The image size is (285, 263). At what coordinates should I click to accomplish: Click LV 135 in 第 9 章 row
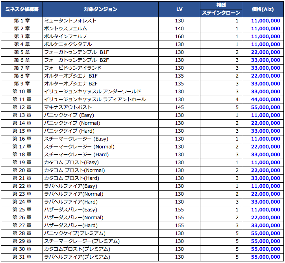(179, 84)
